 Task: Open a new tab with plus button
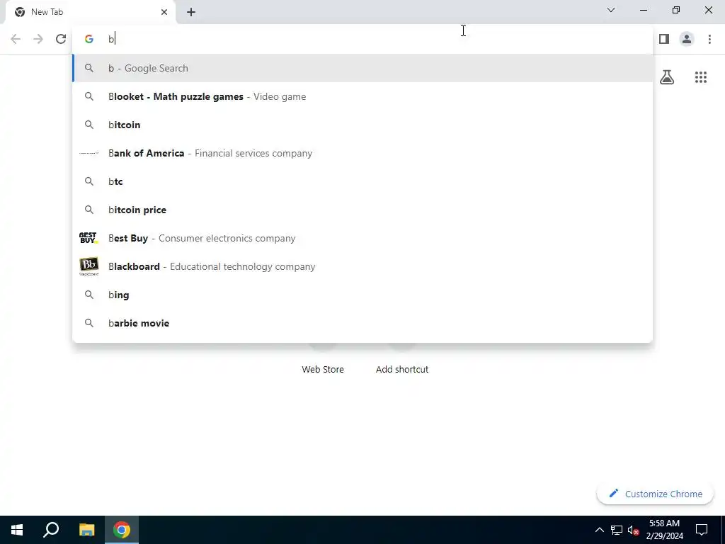pyautogui.click(x=191, y=12)
